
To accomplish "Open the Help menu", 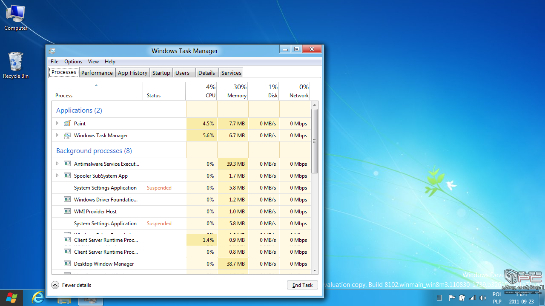I will [x=110, y=62].
